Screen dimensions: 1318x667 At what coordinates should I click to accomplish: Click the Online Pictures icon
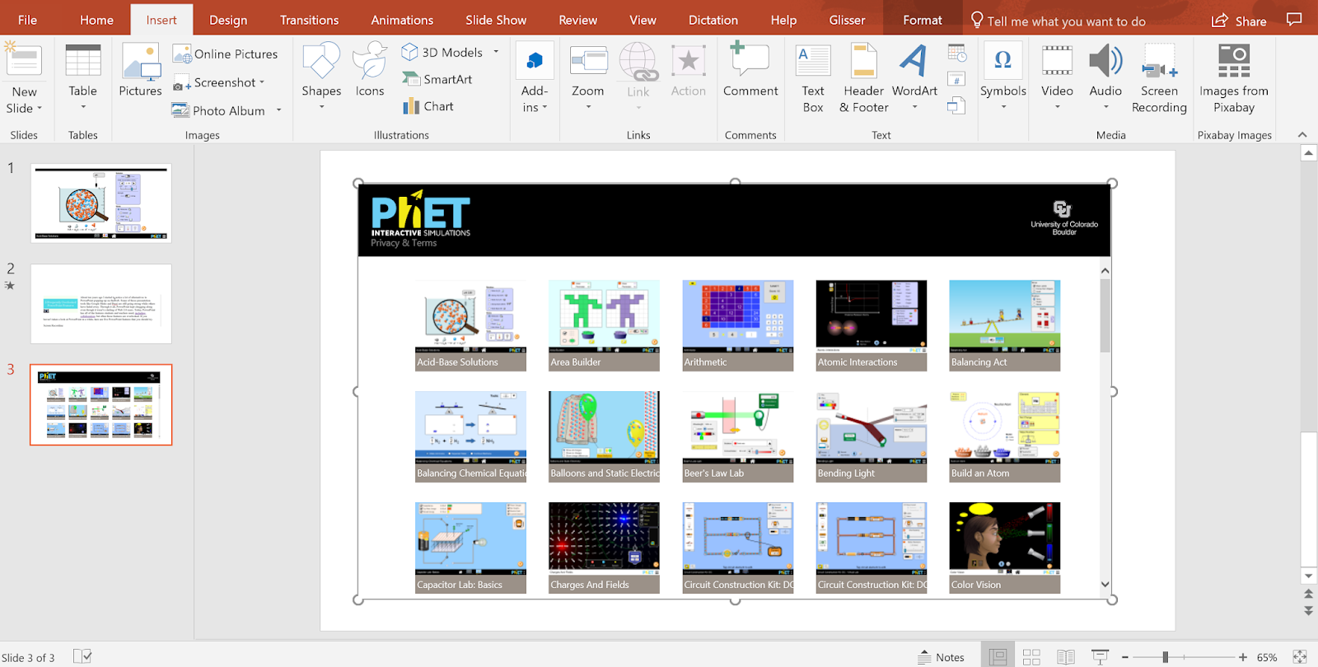[182, 54]
